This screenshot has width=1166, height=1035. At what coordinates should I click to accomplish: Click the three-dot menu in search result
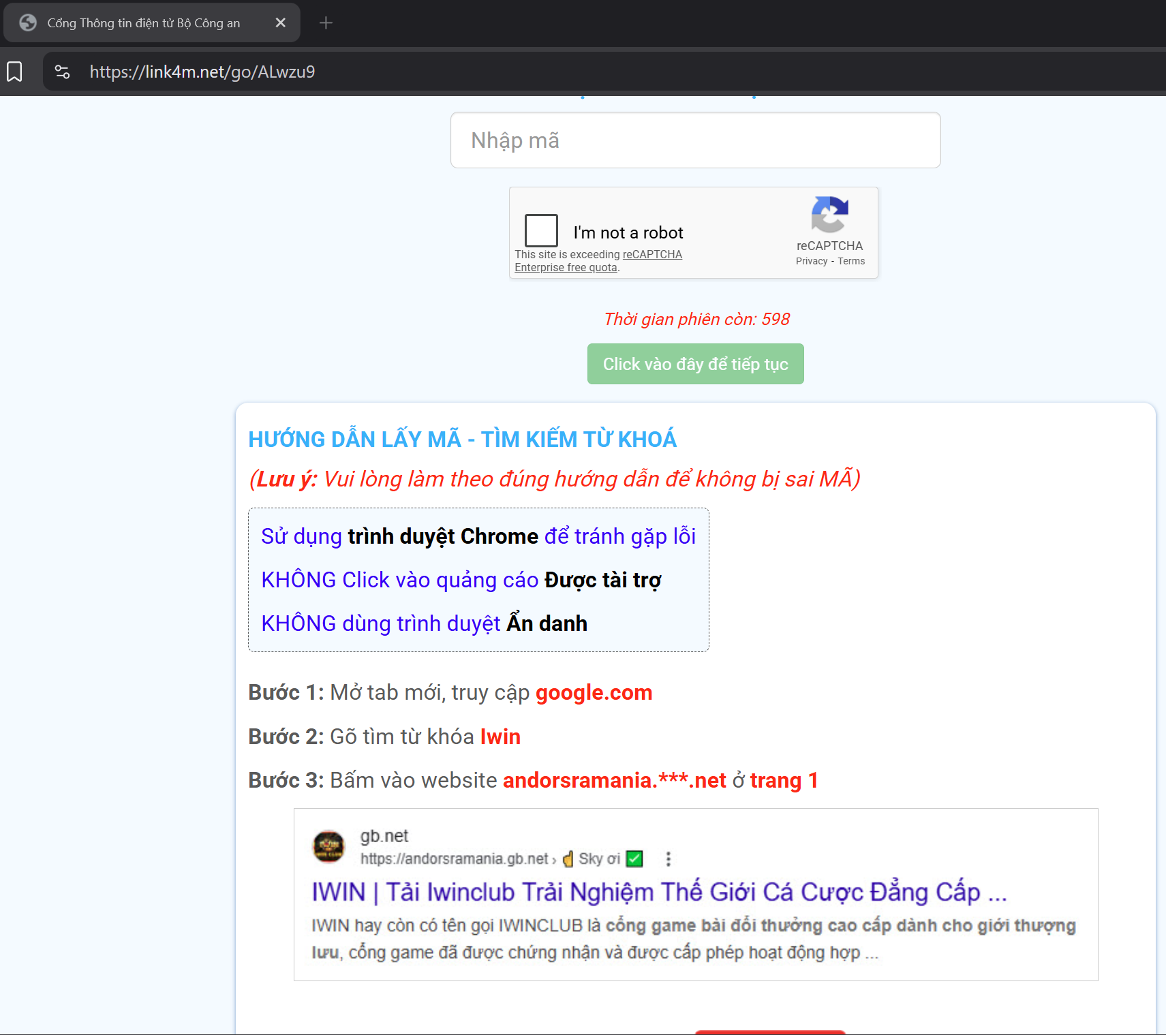tap(668, 859)
